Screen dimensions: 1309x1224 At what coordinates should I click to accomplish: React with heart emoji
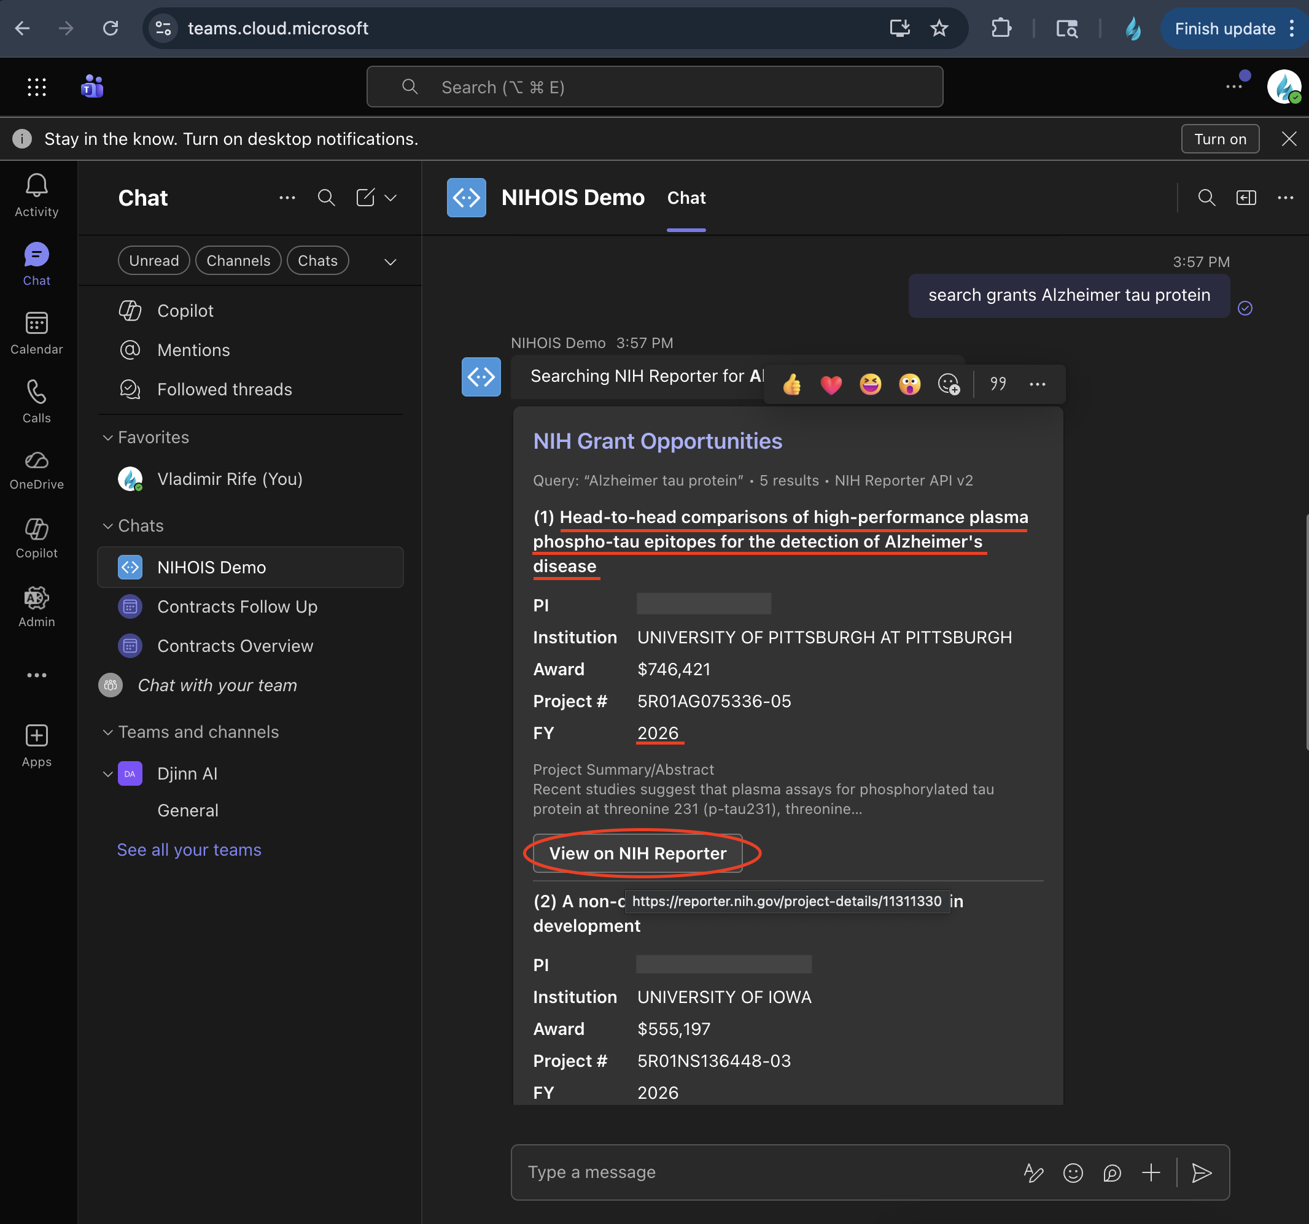pyautogui.click(x=831, y=384)
